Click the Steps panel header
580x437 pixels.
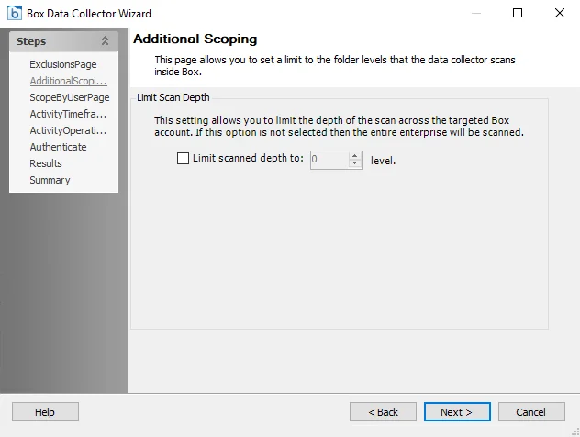coord(63,41)
